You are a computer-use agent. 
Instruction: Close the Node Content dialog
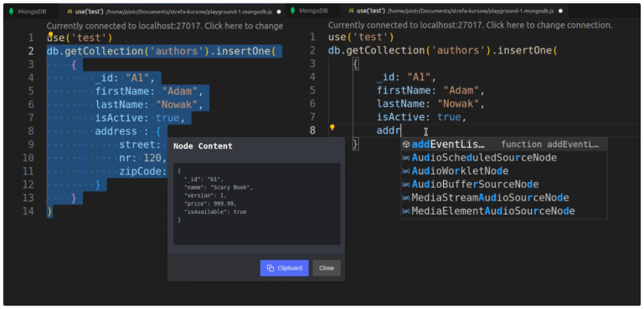(x=327, y=268)
